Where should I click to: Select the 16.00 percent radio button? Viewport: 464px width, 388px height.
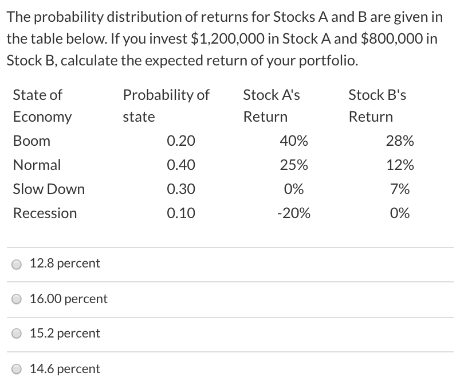pos(17,299)
